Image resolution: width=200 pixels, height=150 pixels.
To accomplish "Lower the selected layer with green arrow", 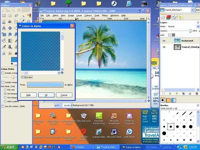I will coord(177,94).
